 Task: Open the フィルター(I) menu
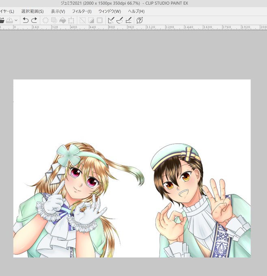82,11
